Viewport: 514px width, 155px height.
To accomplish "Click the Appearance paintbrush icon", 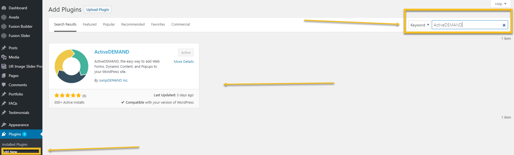I will pyautogui.click(x=4, y=125).
